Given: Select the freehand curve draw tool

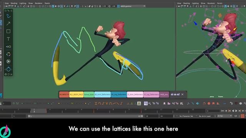Looking at the screenshot, I should 8,16.
